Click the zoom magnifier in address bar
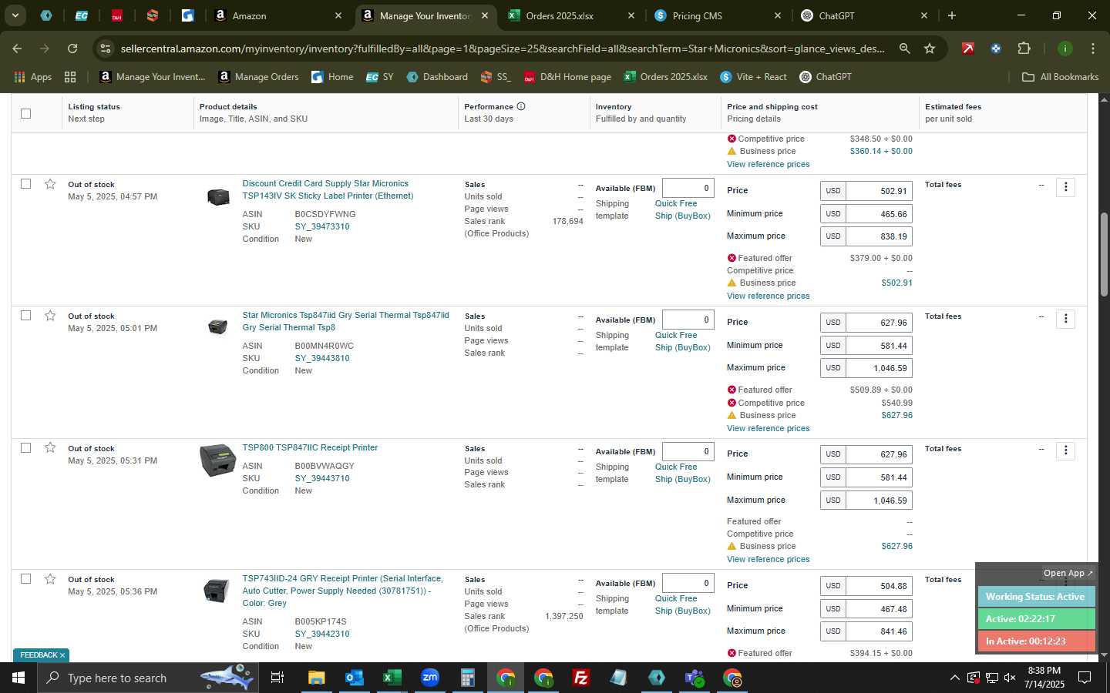 tap(904, 49)
